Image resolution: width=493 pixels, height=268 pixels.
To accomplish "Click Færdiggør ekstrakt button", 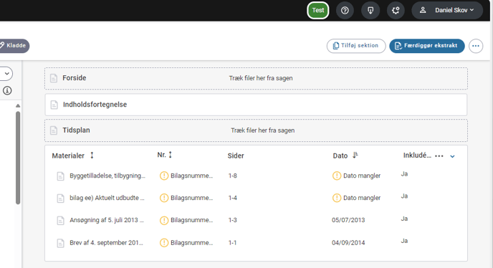I will click(x=426, y=46).
